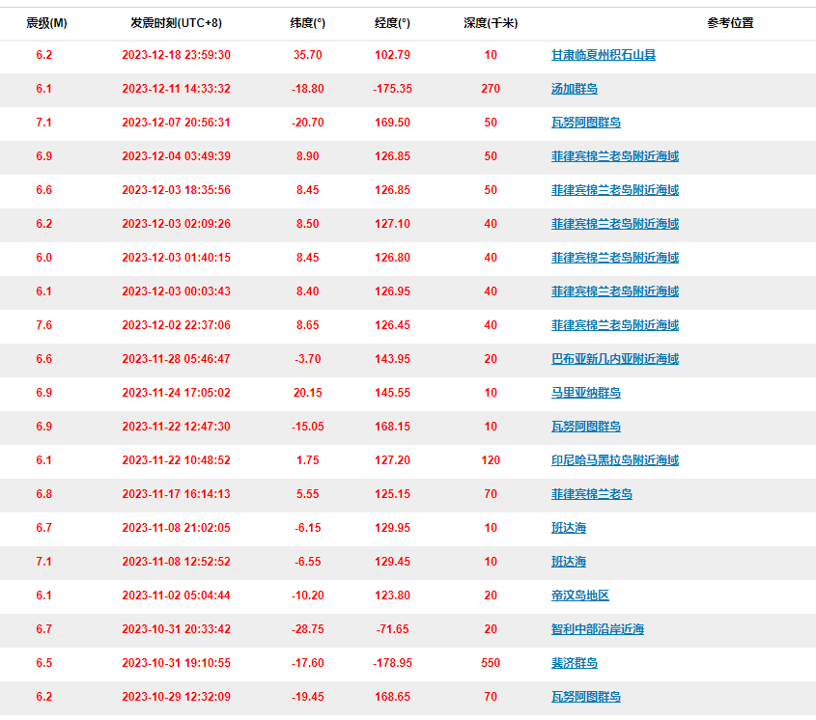The height and width of the screenshot is (720, 816).
Task: Open 菲律宾棉兰老岛附近海域 link dated 2023-12-03 01:40:15
Action: pyautogui.click(x=615, y=258)
